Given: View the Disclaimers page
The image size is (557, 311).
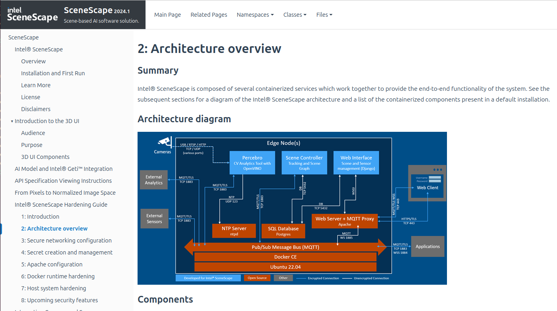Looking at the screenshot, I should pyautogui.click(x=35, y=109).
